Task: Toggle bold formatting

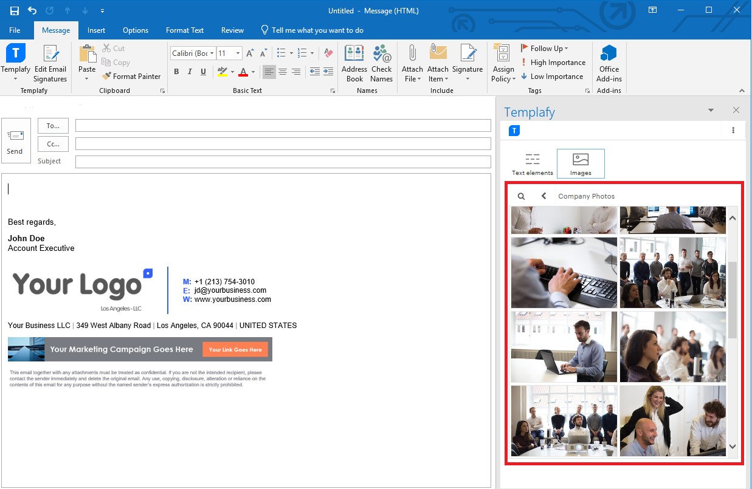Action: (176, 71)
